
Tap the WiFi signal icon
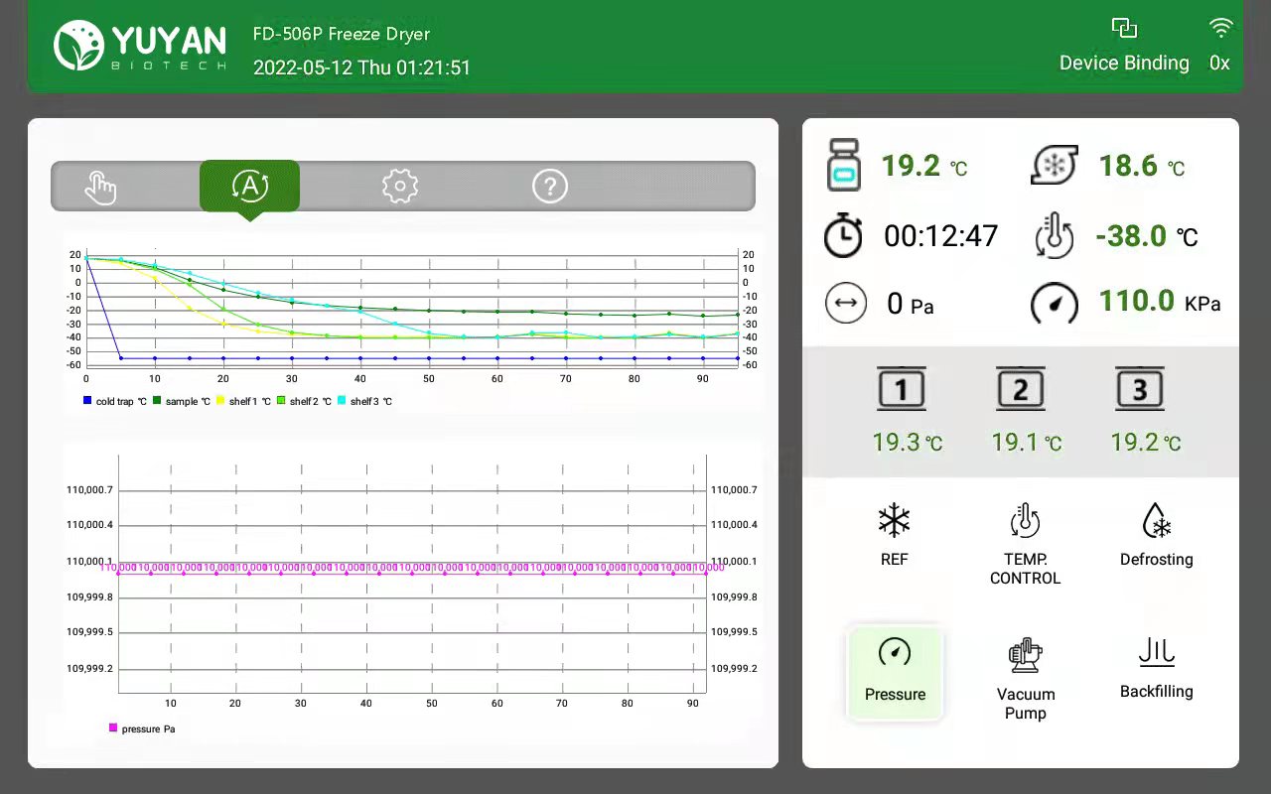pyautogui.click(x=1220, y=28)
